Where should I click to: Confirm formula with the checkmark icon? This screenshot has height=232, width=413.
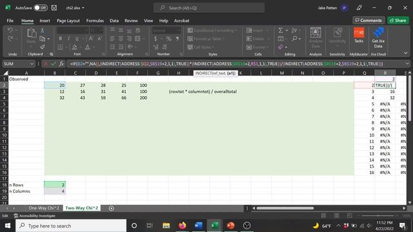54,64
